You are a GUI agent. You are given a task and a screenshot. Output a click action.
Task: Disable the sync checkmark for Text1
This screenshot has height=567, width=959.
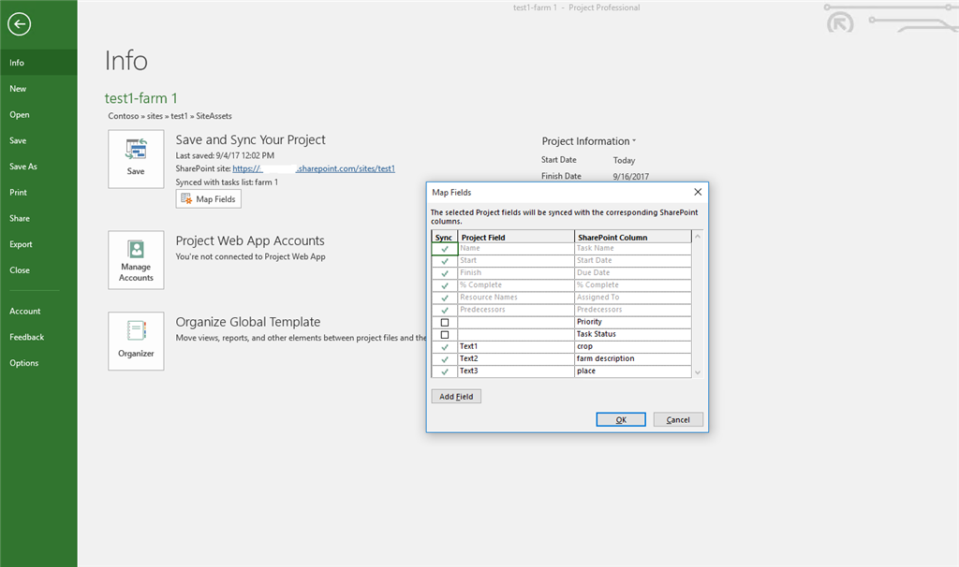pyautogui.click(x=444, y=346)
